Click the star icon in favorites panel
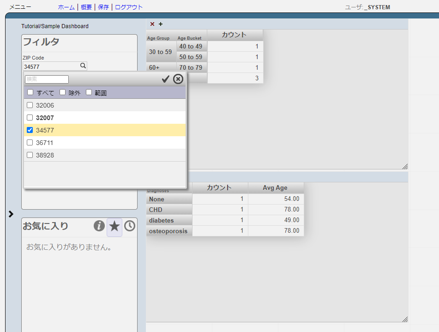This screenshot has height=332, width=439. click(114, 226)
